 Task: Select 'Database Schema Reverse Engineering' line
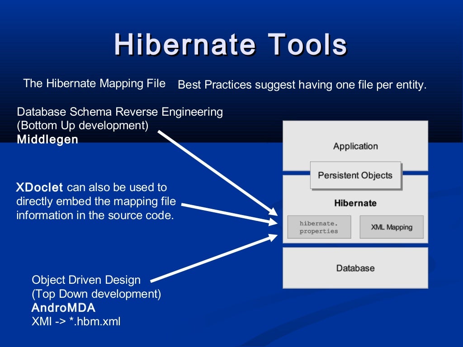point(120,112)
